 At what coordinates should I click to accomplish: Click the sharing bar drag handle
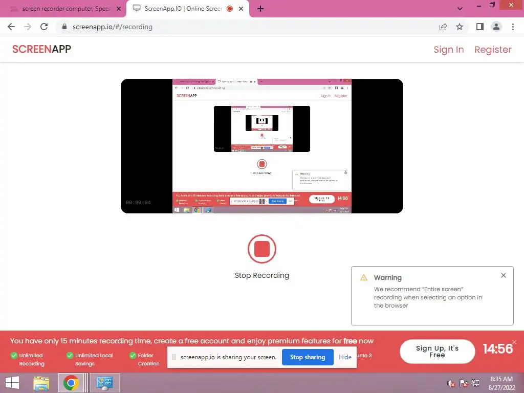click(174, 357)
